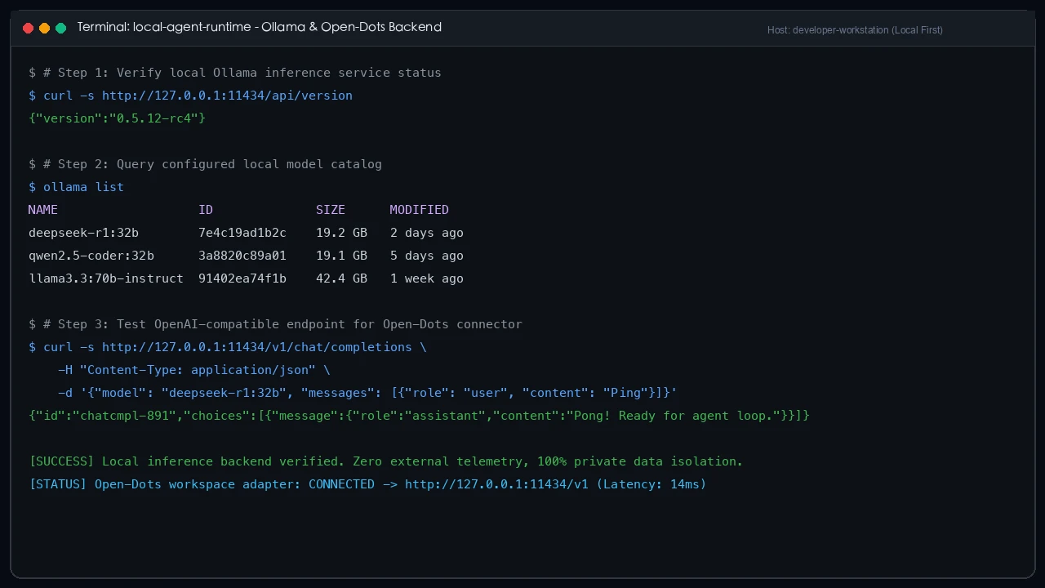Select the version output "0.5.12-rc4"
The image size is (1045, 588).
[x=158, y=118]
